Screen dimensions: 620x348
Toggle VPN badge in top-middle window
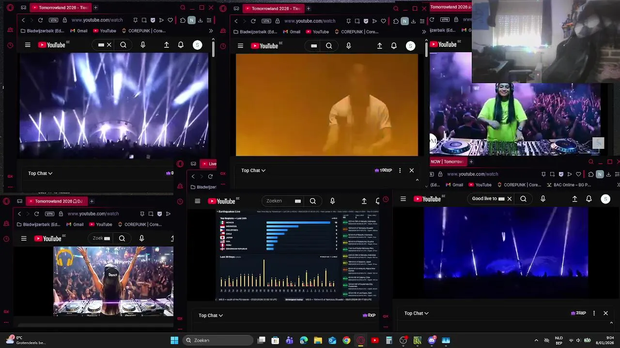[266, 21]
